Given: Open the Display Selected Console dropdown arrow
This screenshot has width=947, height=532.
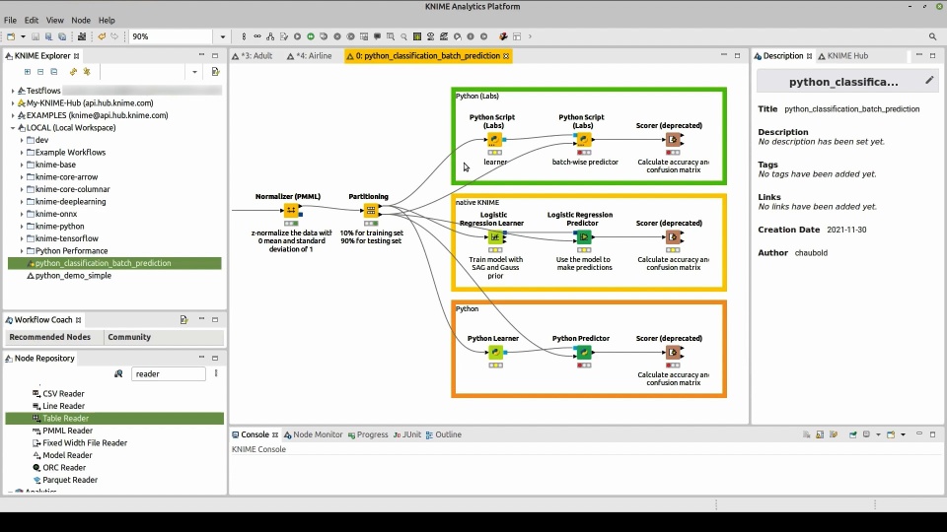Looking at the screenshot, I should pyautogui.click(x=878, y=434).
